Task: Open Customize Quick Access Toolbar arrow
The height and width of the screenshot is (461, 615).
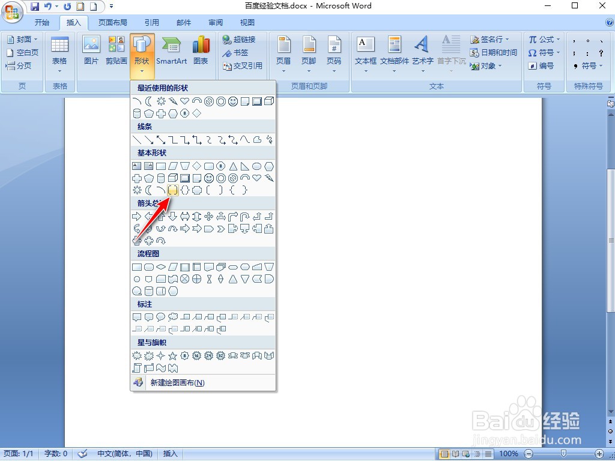Action: click(111, 6)
